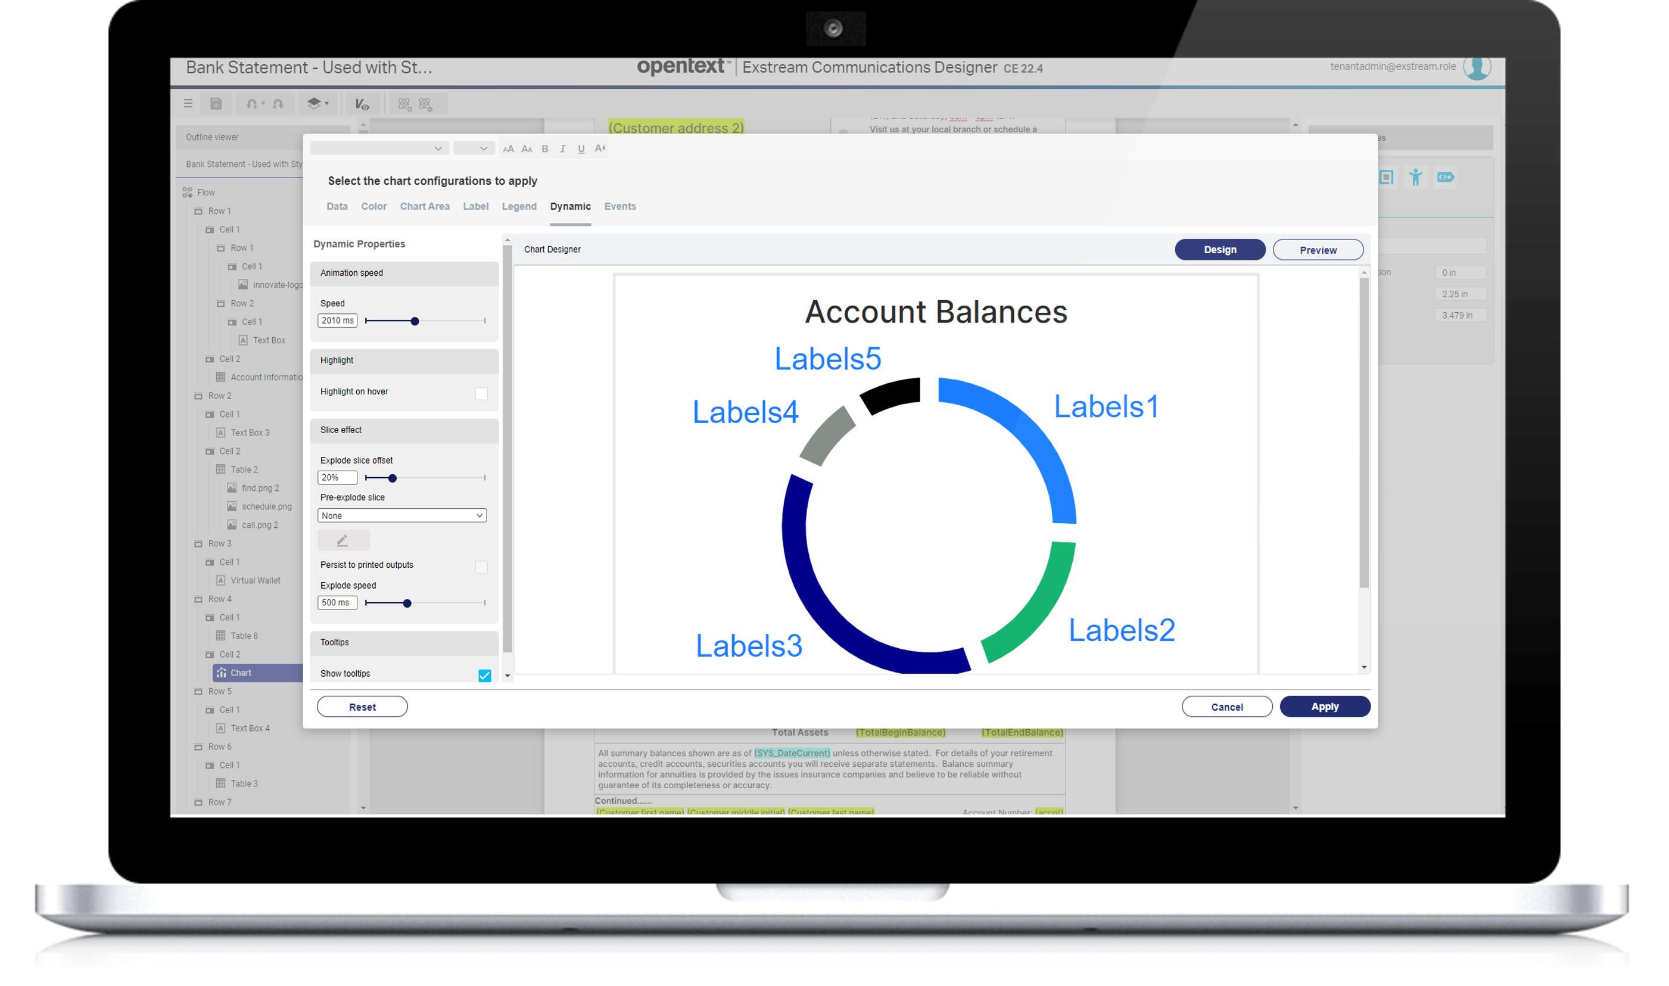Click the accessibility figure icon

1415,178
